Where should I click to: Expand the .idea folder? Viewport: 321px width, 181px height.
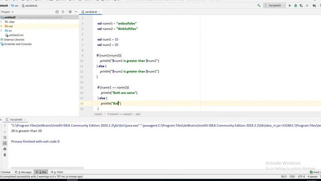point(1,22)
